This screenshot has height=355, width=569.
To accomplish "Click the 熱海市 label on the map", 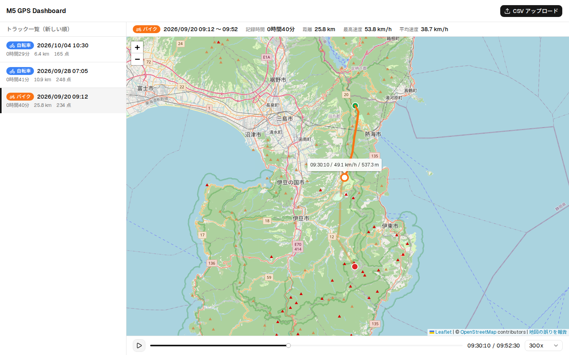I will pyautogui.click(x=373, y=134).
